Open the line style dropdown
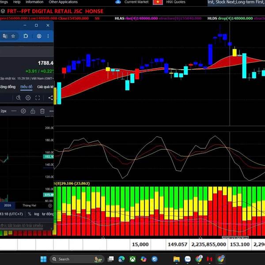 click(15, 111)
